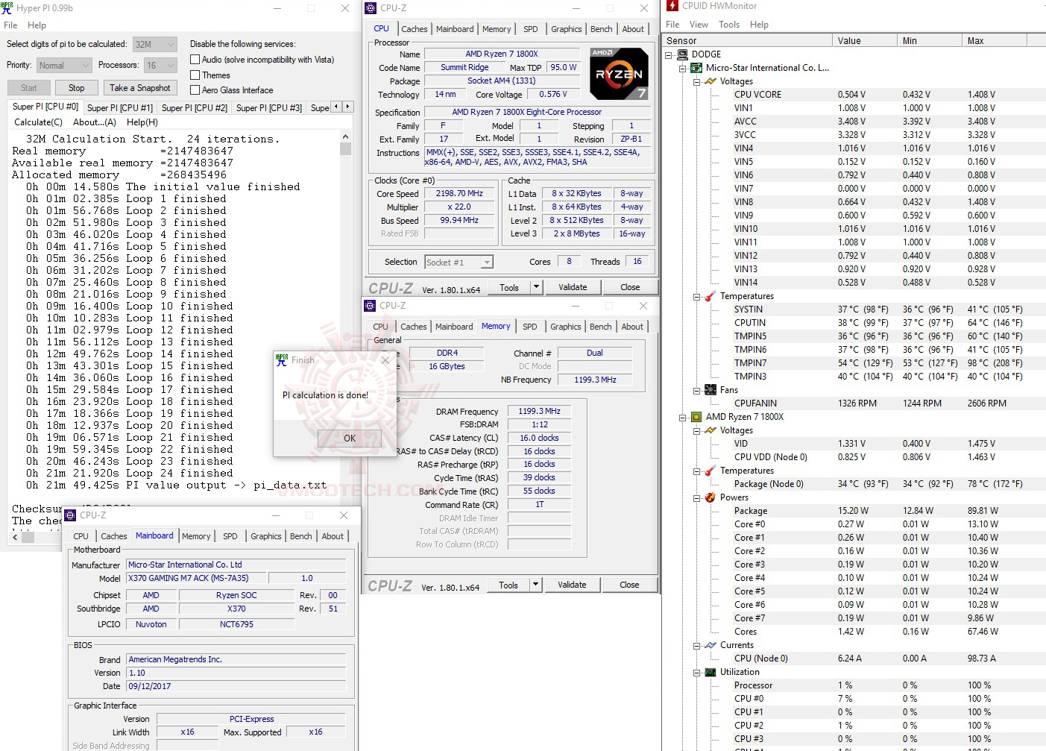Click the Core Speed value 2198.70 MHz

point(460,193)
